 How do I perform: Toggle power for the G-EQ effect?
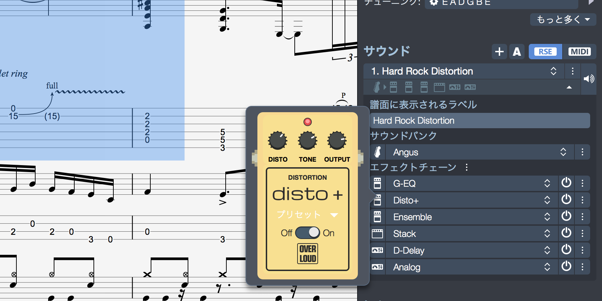click(566, 183)
